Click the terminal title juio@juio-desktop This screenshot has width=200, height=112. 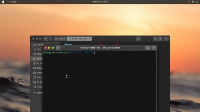tap(100, 48)
